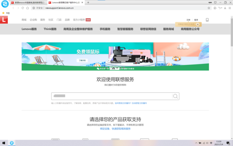Image resolution: width=233 pixels, height=146 pixels.
Task: Click the 了解详情 banner button
Action: click(82, 60)
